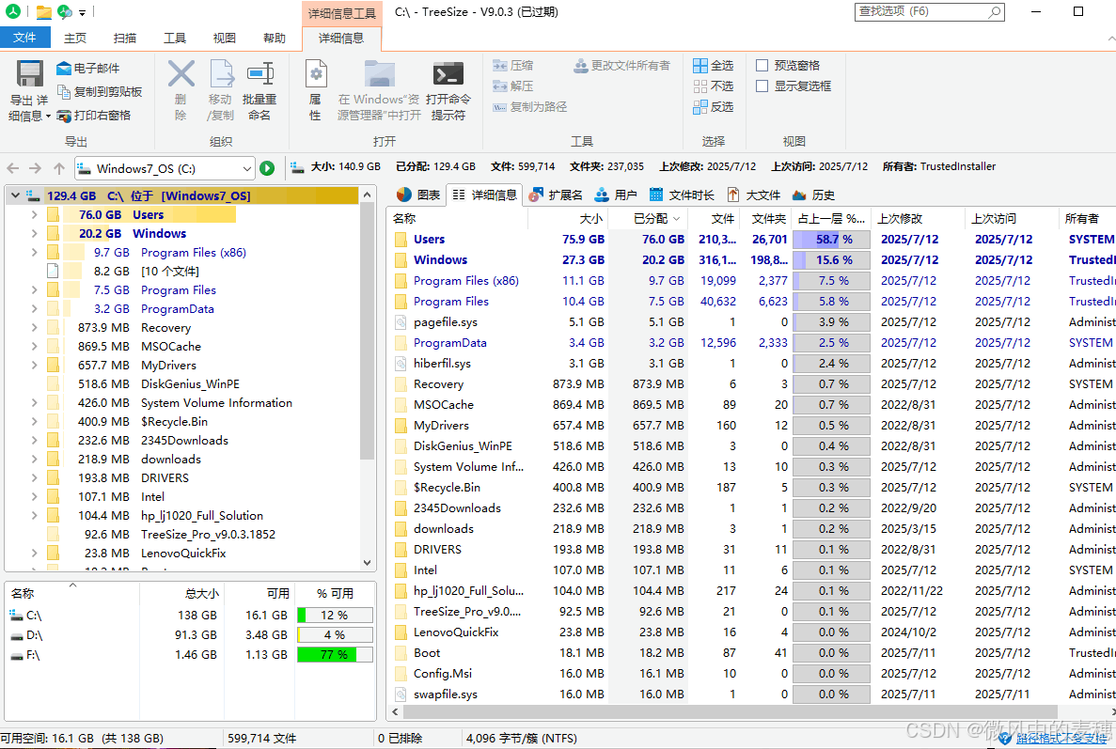Click Users 58.7 % percentage bar
The height and width of the screenshot is (749, 1116).
pyautogui.click(x=831, y=240)
